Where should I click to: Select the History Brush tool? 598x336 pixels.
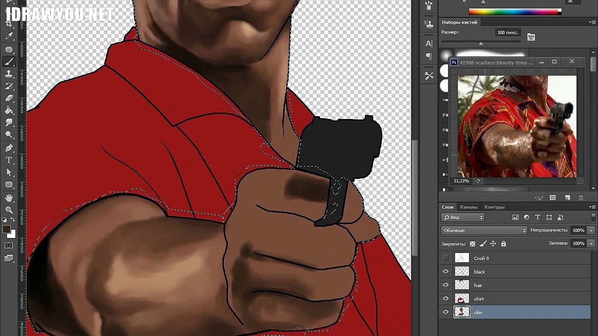pyautogui.click(x=9, y=86)
